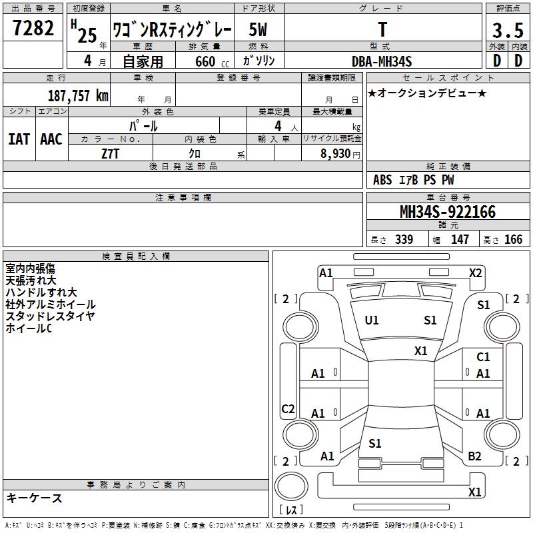Viewport: 533px width, 533px height.
Task: Click the [レス] label below the diagram
Action: point(290,510)
